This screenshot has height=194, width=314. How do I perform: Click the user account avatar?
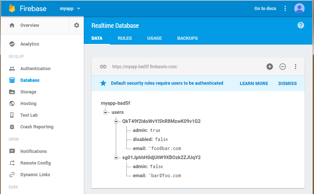(x=299, y=8)
